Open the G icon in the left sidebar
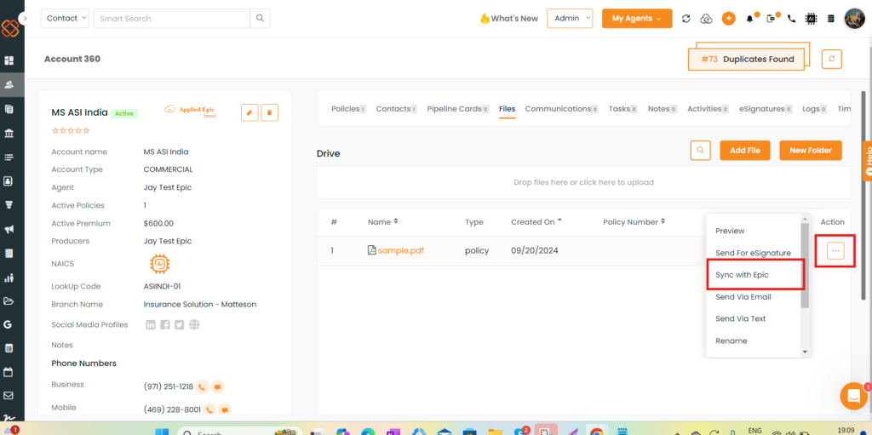 (8, 324)
